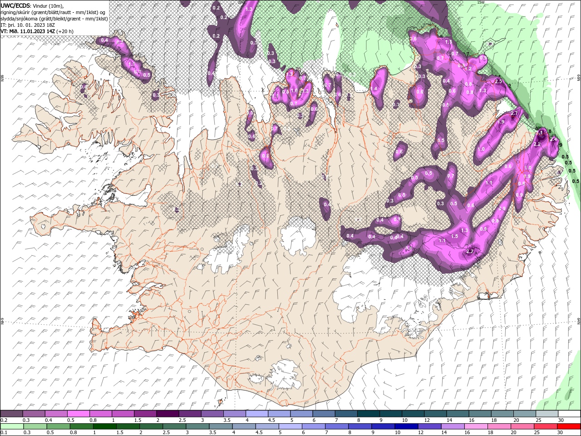581x436 pixels.
Task: Select the deep blue lower swatch starting at 10
Action: click(x=406, y=426)
